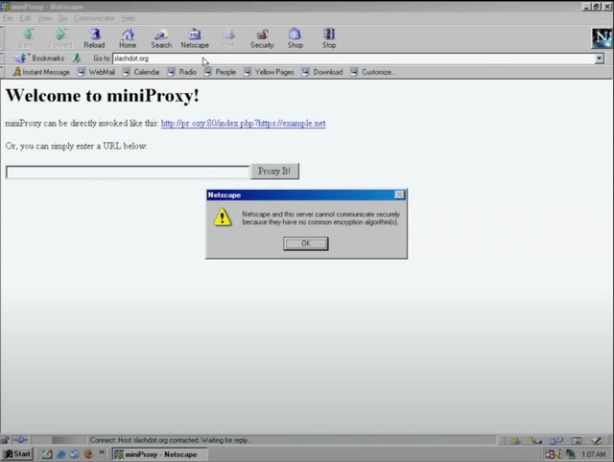Click the Shop toolbar button
Screen dimensions: 614x462
point(295,38)
